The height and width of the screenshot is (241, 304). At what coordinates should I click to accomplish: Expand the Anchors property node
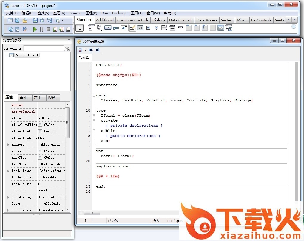8,145
